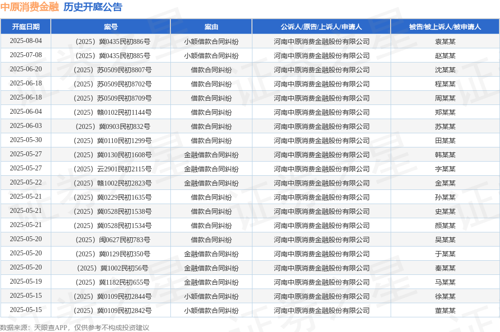This screenshot has height=332, width=500.
Task: Click defendant 沈某某
Action: click(445, 70)
